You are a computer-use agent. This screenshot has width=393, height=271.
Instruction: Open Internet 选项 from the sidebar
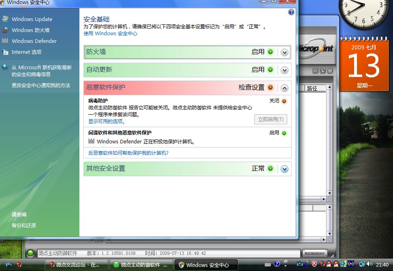27,52
